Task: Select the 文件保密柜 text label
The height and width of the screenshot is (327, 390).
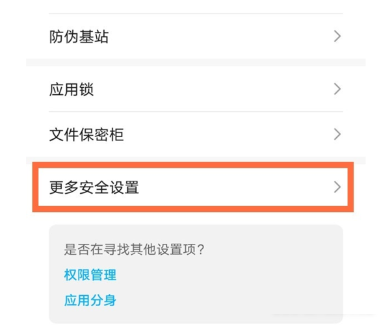Action: pos(86,135)
